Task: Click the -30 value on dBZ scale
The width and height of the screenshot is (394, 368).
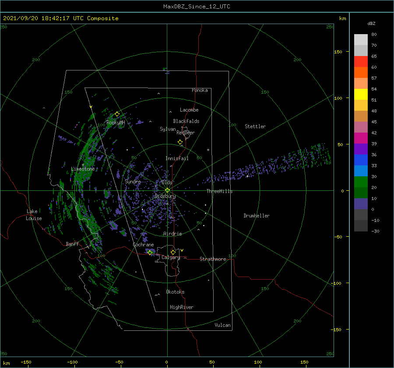Action: (375, 231)
